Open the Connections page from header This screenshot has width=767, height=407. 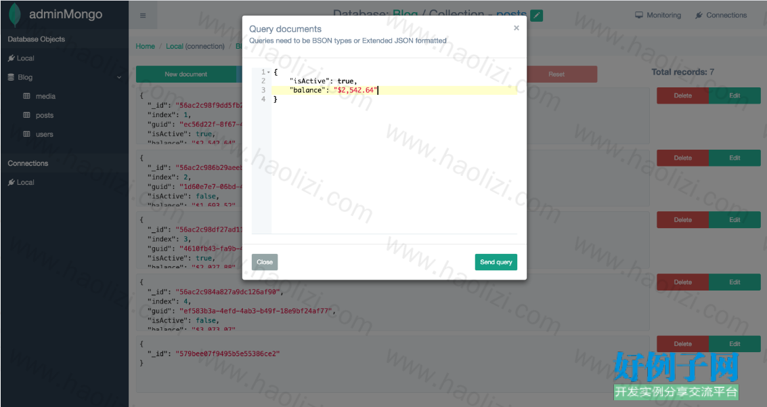pyautogui.click(x=721, y=15)
